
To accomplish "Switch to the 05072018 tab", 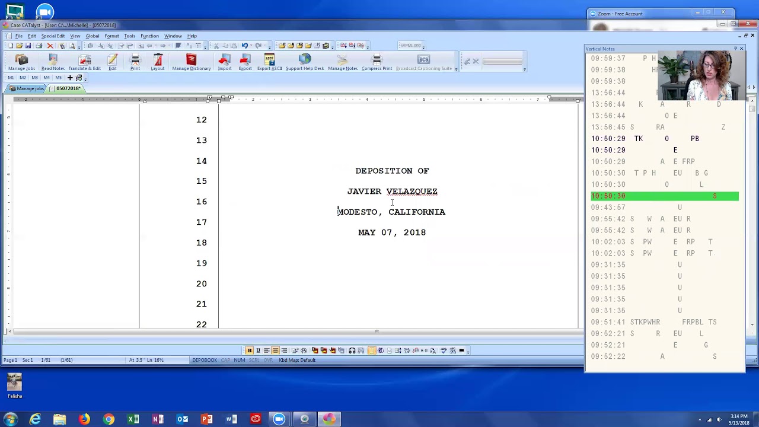I will coord(68,88).
